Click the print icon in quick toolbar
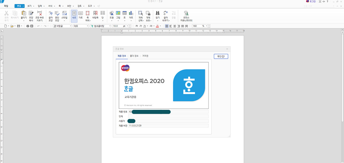The width and height of the screenshot is (344, 163). click(x=28, y=26)
